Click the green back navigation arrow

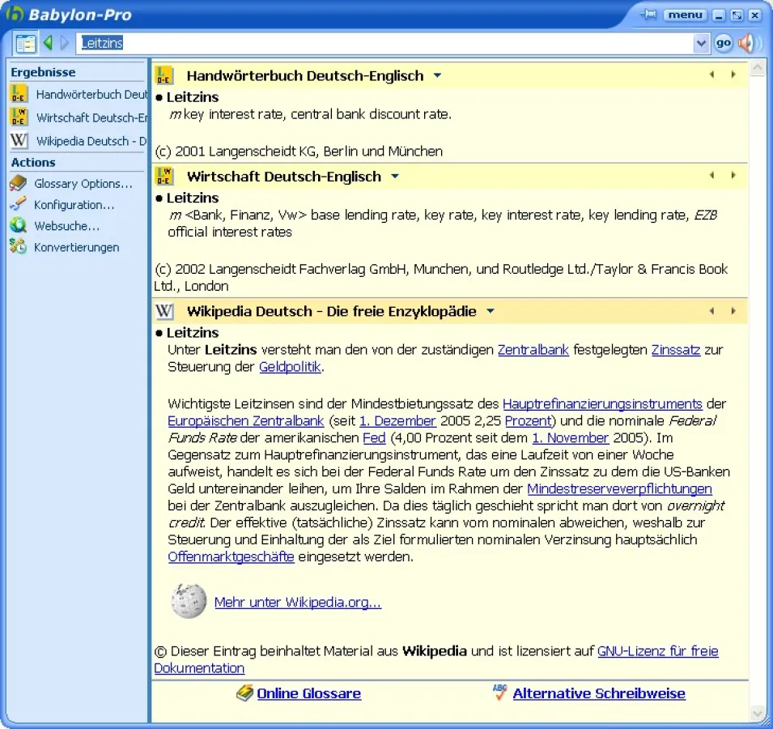tap(47, 42)
